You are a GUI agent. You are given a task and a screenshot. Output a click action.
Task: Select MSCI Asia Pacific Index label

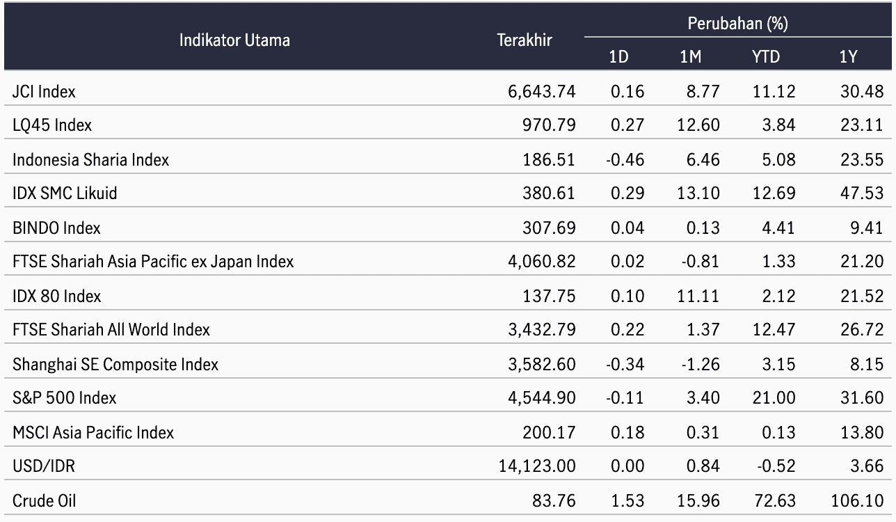[x=93, y=432]
